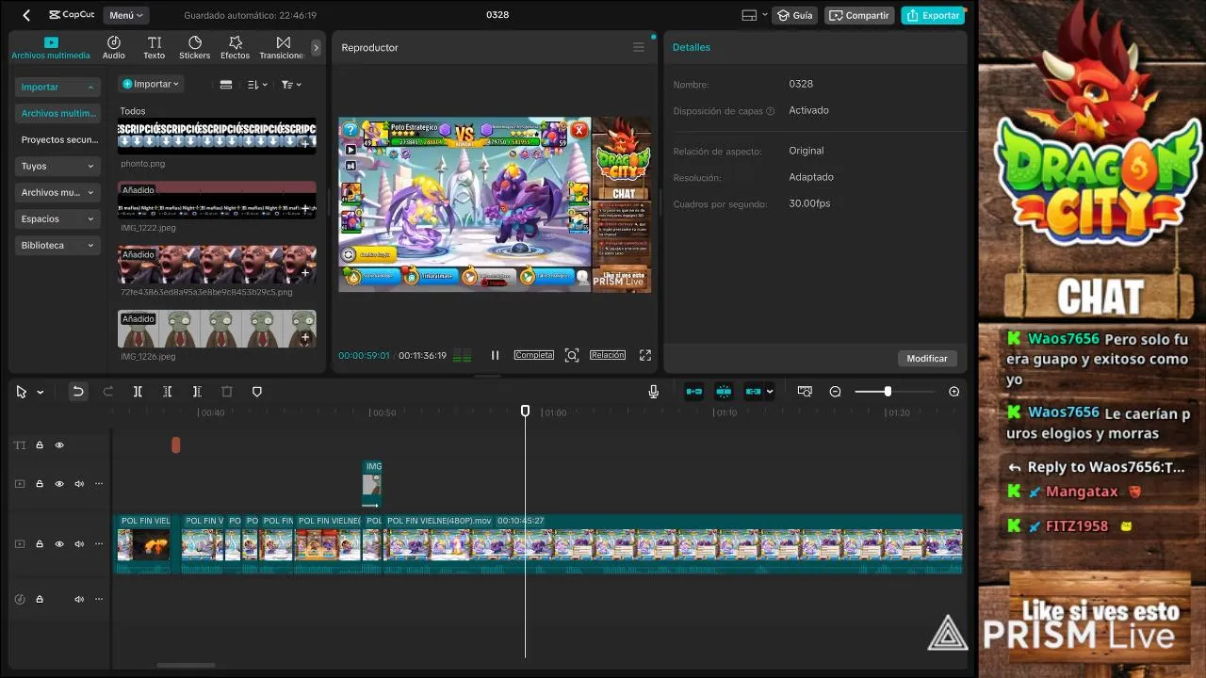Pick the Select pointer tool
Viewport: 1206px width, 678px height.
click(22, 392)
